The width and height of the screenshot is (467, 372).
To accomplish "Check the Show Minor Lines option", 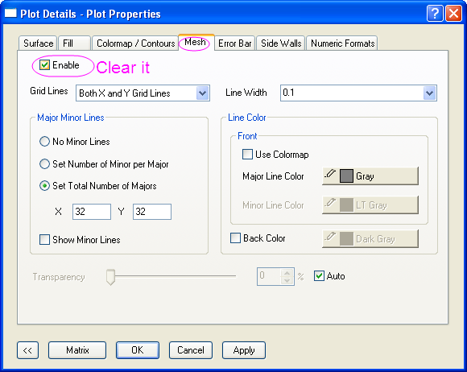I will [44, 239].
